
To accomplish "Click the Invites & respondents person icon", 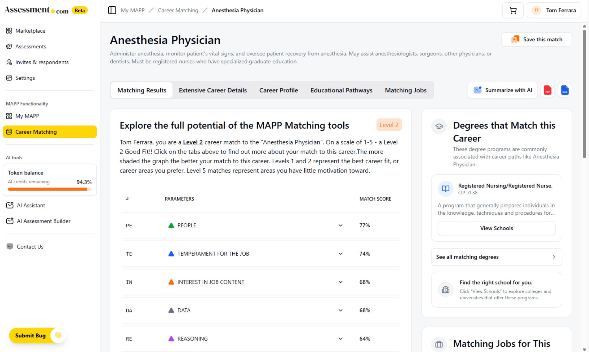I will 9,62.
